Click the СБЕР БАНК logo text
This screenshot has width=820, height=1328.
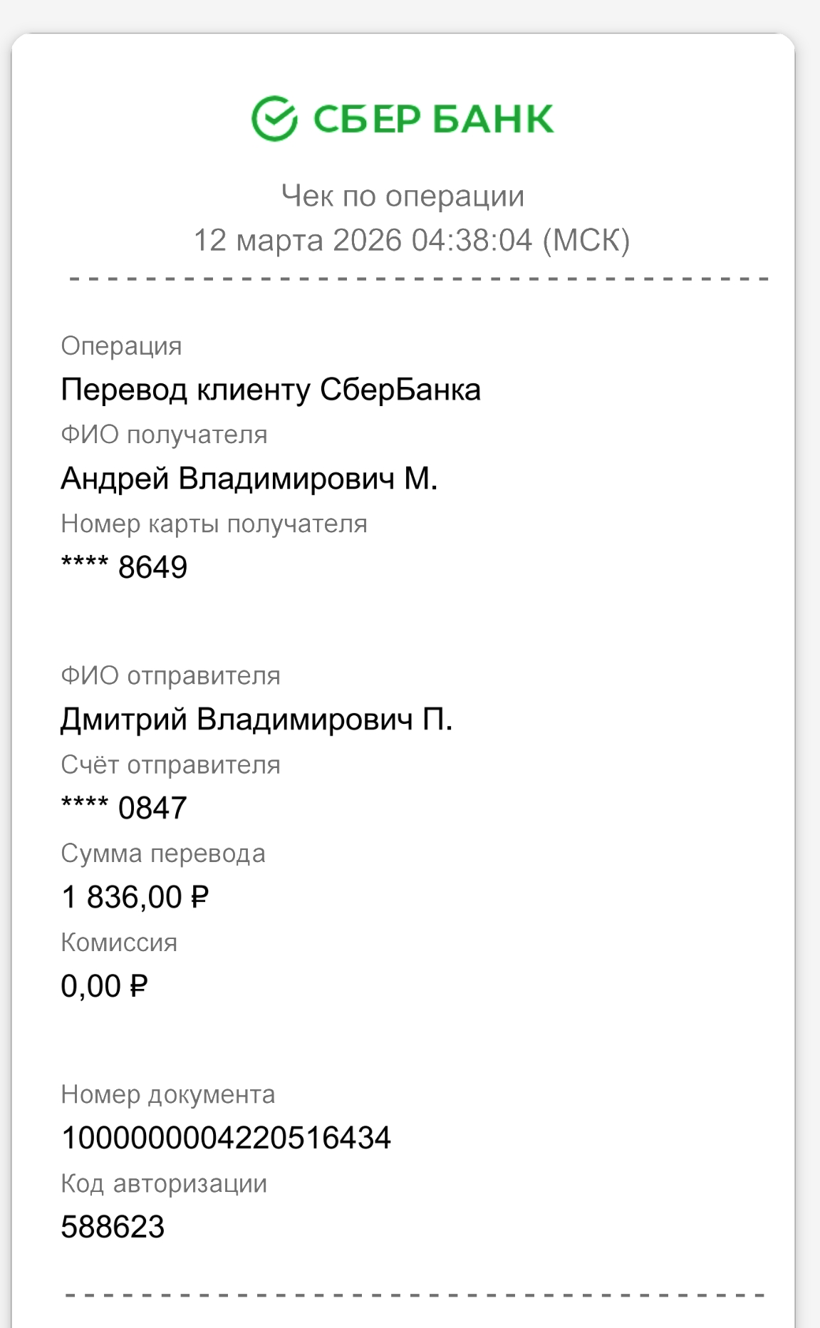[433, 119]
